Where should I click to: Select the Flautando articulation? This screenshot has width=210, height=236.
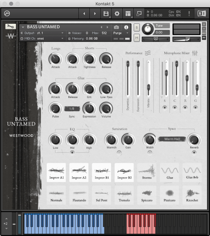[x=79, y=195]
